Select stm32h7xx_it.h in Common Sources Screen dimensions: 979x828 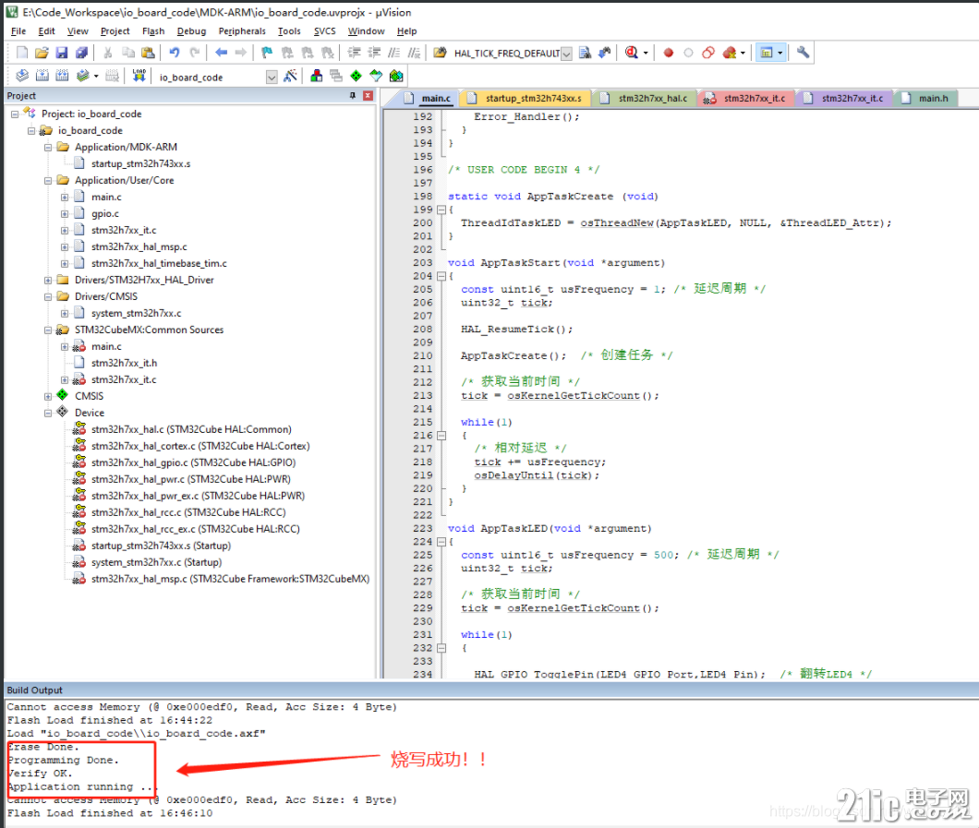pyautogui.click(x=124, y=363)
